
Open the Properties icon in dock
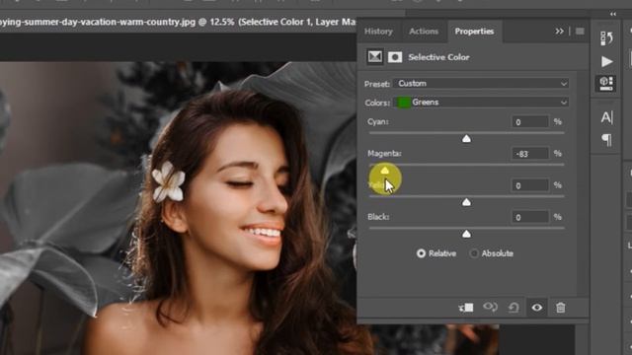pyautogui.click(x=606, y=83)
